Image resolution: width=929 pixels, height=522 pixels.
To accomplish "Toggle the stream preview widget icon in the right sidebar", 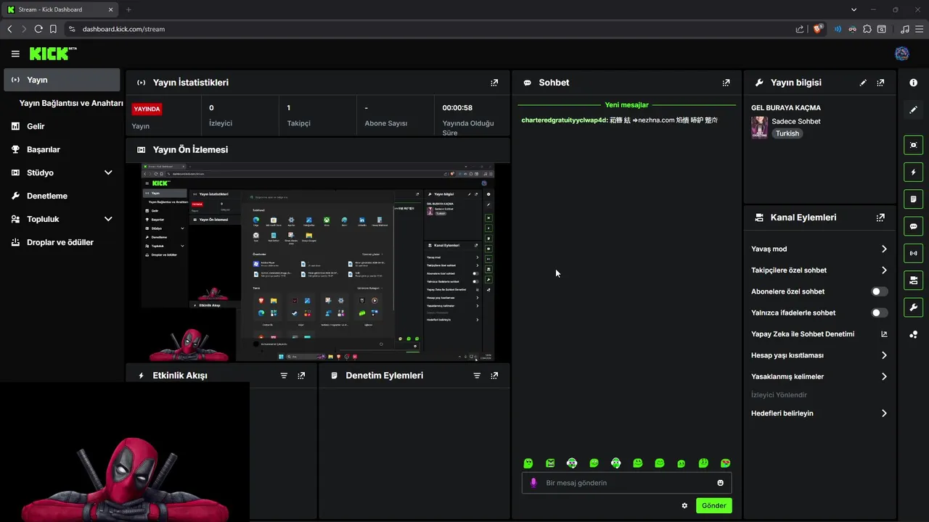I will pos(913,145).
